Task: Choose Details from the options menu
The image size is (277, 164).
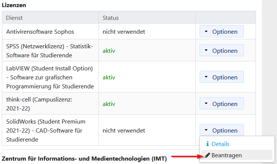Action: [220, 144]
